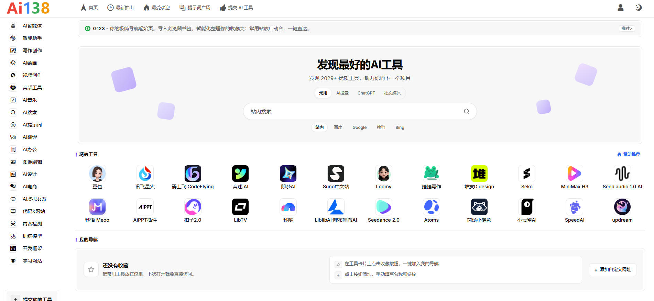Screen dimensions: 654x301
Task: Select Bing search engine option
Action: pyautogui.click(x=400, y=127)
